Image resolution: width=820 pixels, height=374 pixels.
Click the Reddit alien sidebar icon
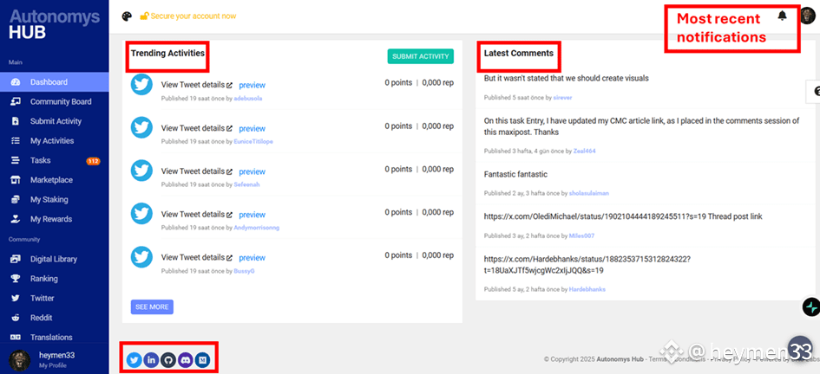15,318
